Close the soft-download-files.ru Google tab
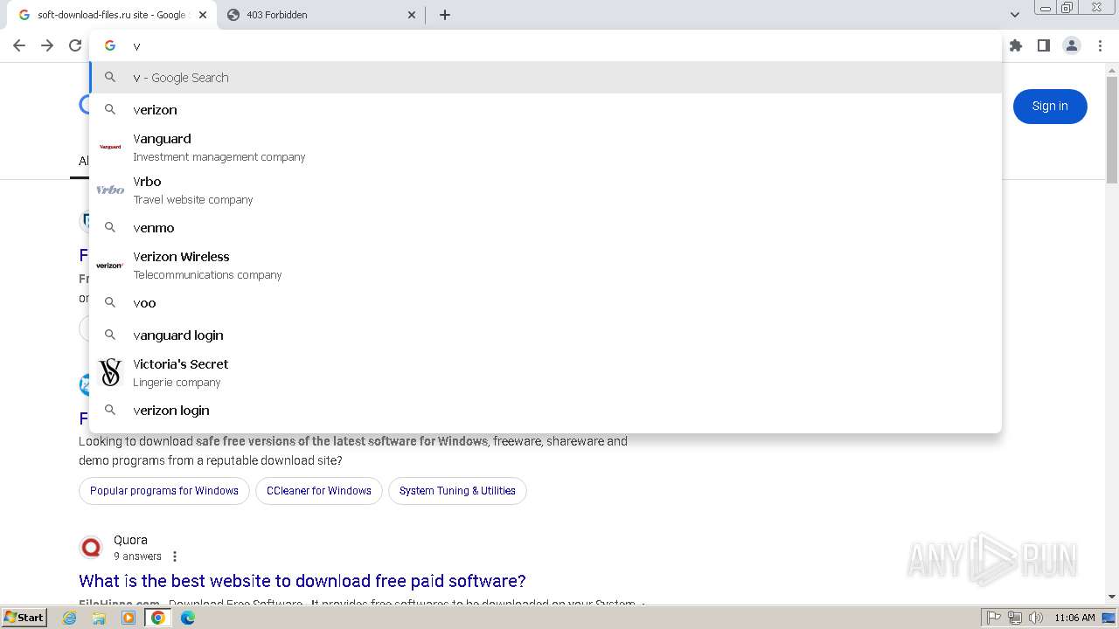The height and width of the screenshot is (629, 1119). [203, 15]
